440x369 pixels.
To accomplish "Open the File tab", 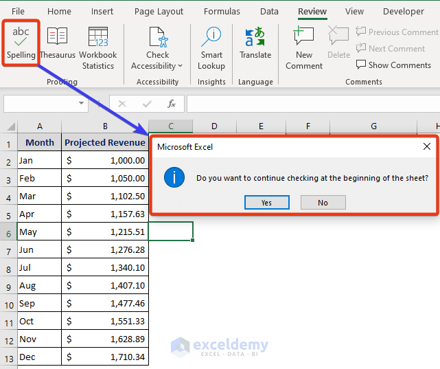I will [18, 11].
